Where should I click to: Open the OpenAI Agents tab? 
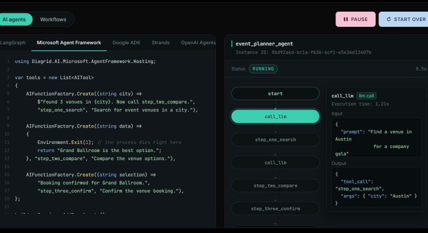pos(198,43)
